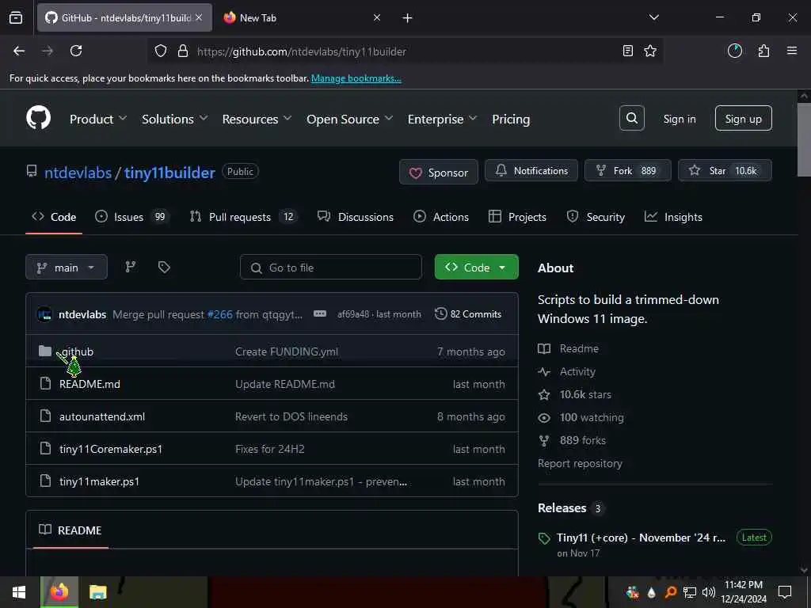Screen dimensions: 811x608
Task: Click the Go to file search field
Action: [331, 268]
